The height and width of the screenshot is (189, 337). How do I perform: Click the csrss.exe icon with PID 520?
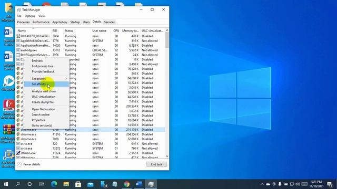pyautogui.click(x=18, y=144)
